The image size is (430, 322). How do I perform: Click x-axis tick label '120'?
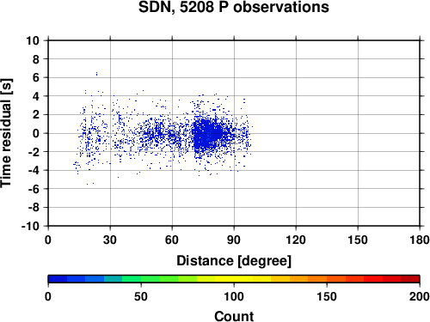tap(296, 240)
